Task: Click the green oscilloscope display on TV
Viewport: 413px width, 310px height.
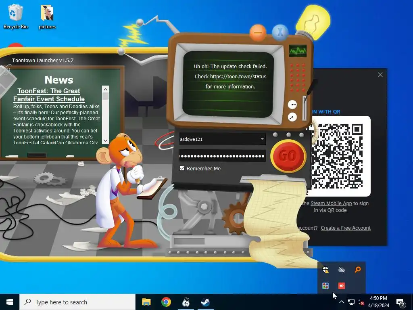Action: coord(298,51)
